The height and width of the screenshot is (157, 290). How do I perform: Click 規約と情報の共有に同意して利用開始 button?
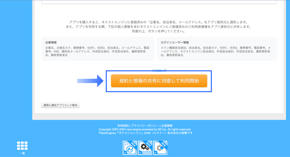159,81
